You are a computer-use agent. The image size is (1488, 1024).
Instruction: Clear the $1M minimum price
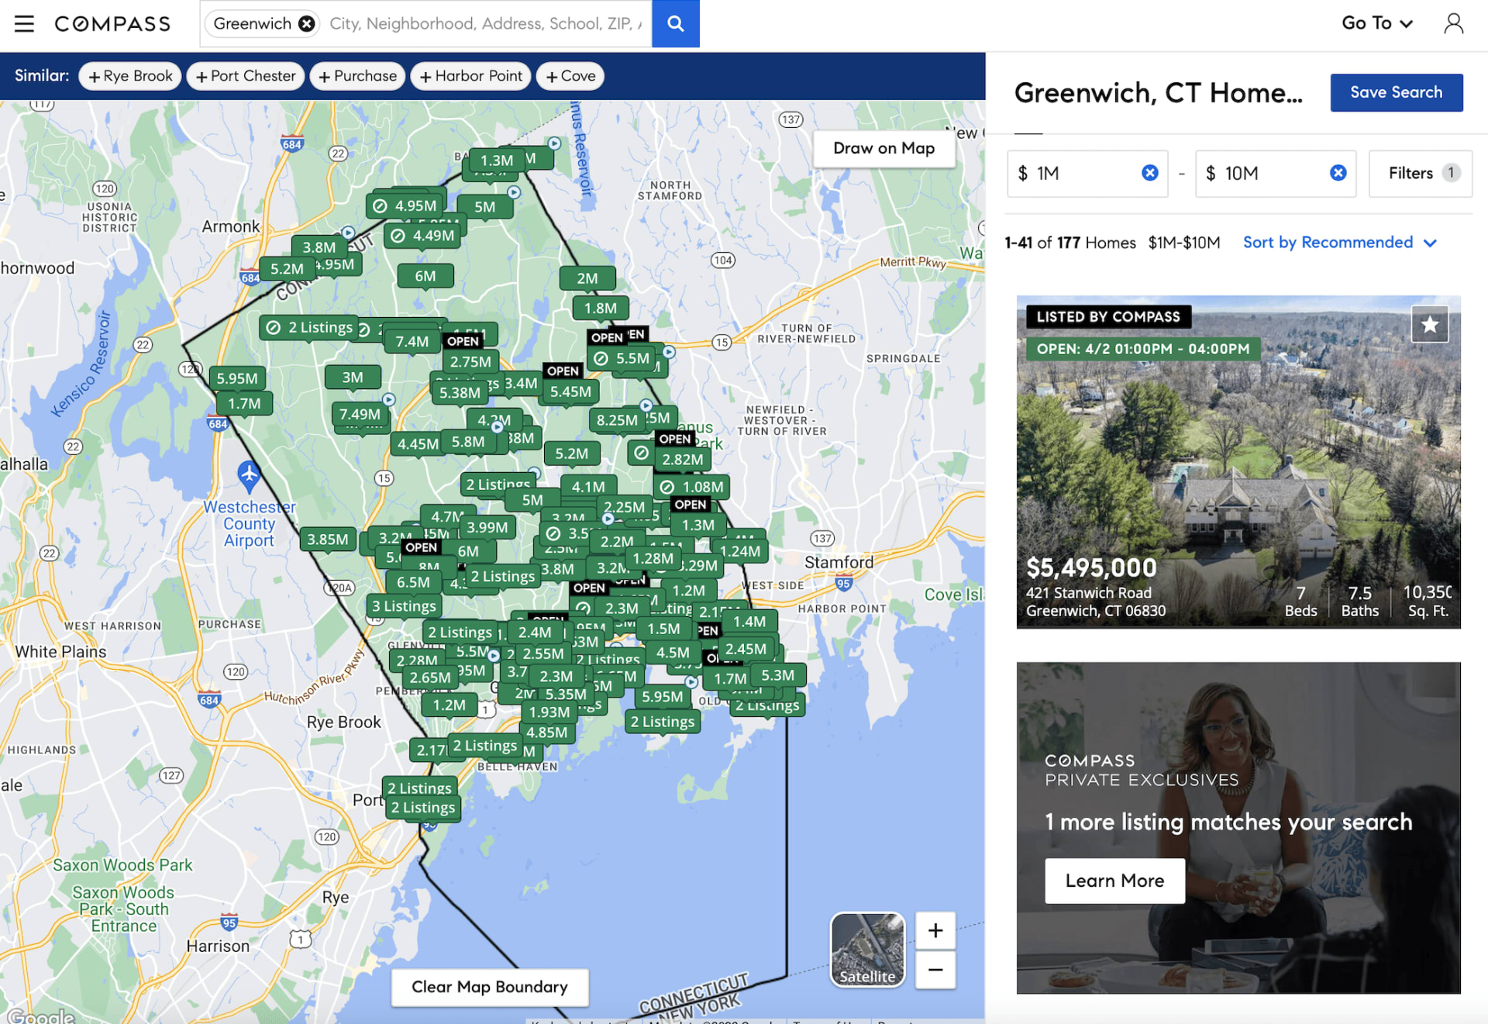[x=1150, y=173]
